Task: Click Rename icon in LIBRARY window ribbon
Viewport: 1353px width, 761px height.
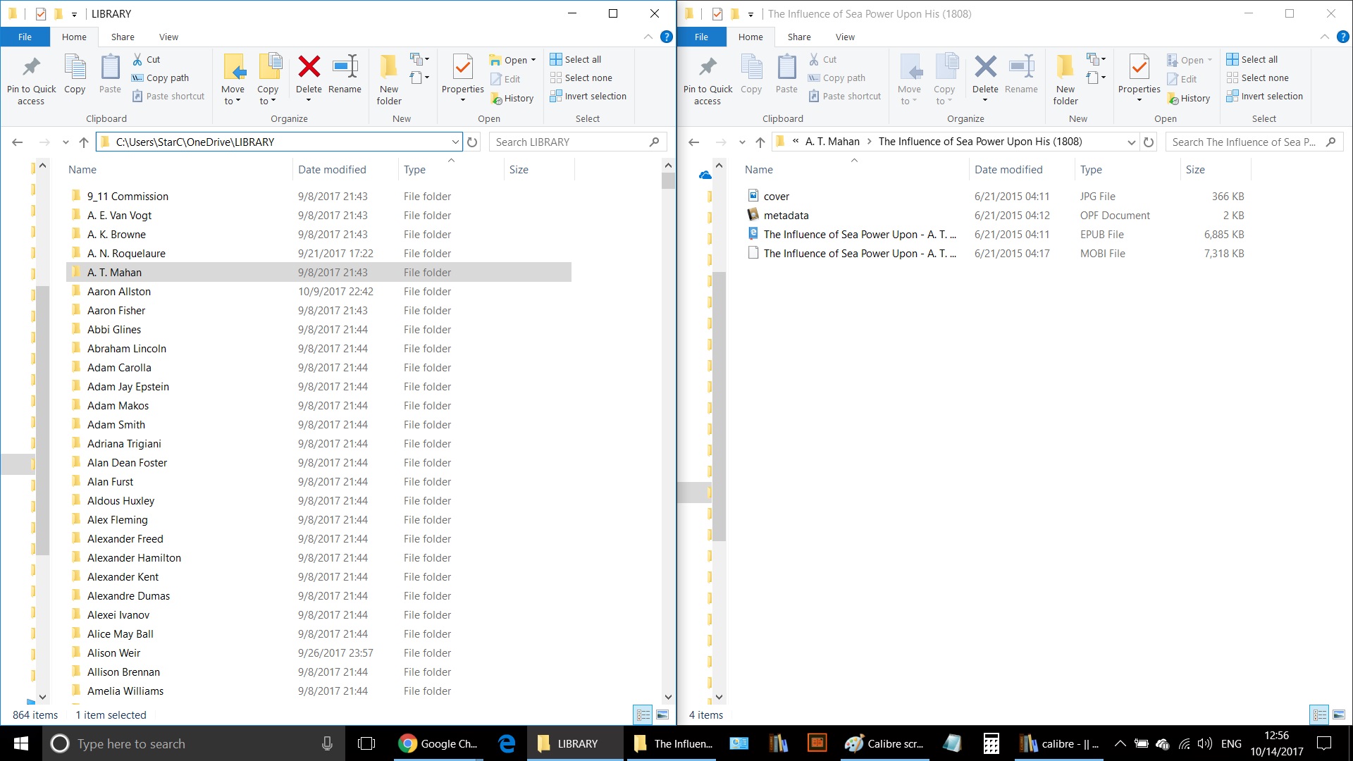Action: coord(345,68)
